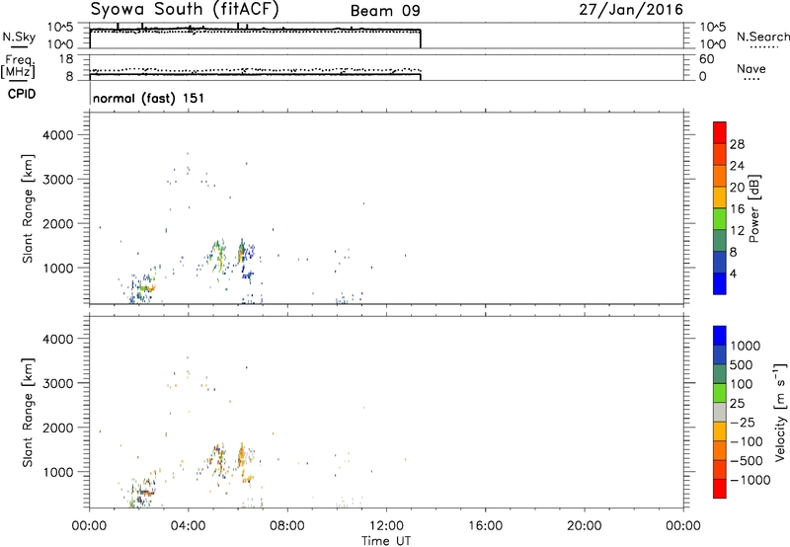Click the 'Nave' legend label
Viewport: 790px width, 547px height.
click(x=750, y=69)
